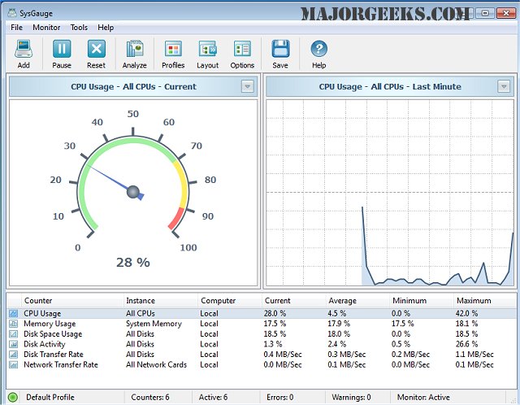Image resolution: width=520 pixels, height=405 pixels.
Task: Expand the CPU Usage Last Minute dropdown
Action: click(504, 87)
